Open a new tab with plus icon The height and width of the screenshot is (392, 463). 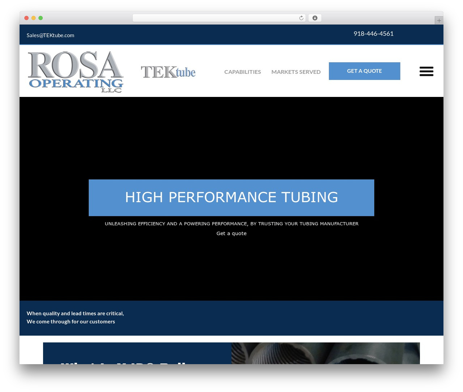pos(439,21)
